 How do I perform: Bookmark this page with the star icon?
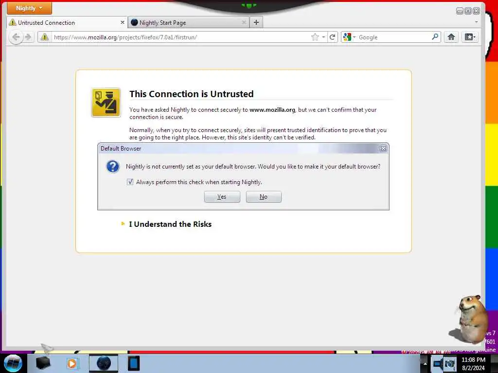(x=315, y=37)
